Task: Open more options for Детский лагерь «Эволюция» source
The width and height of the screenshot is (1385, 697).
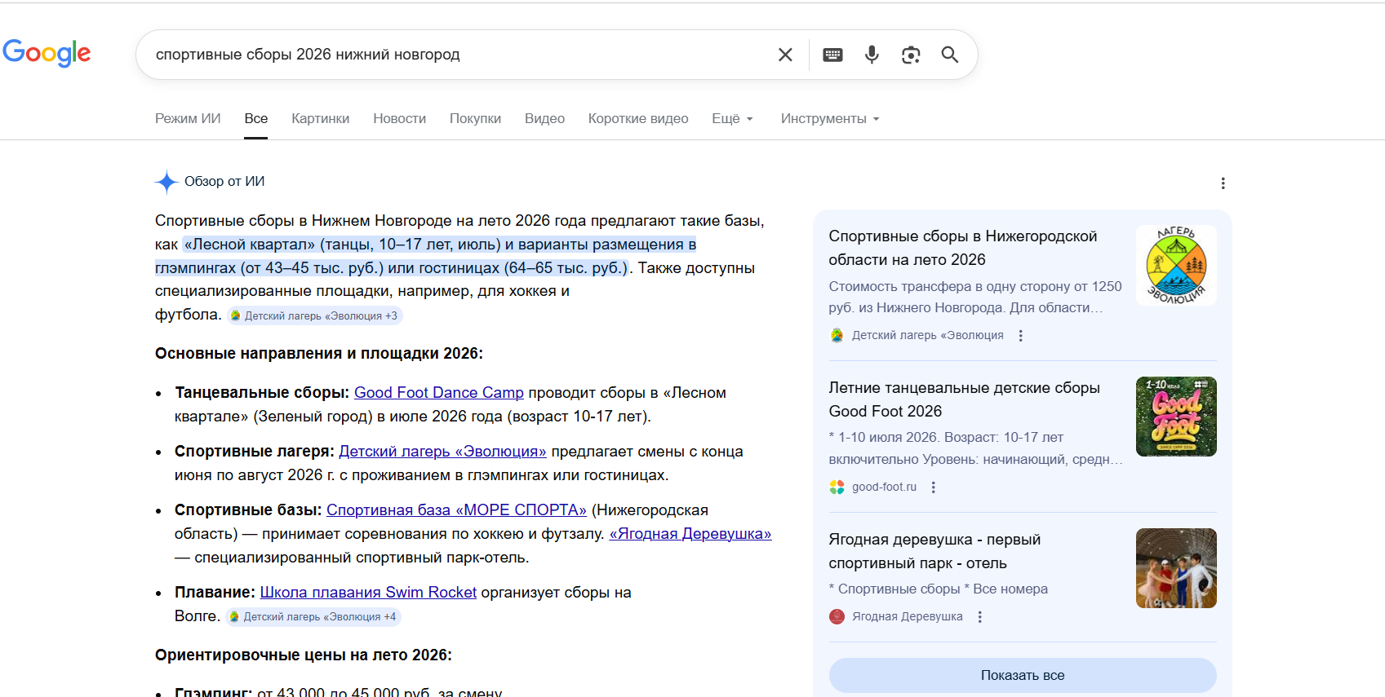Action: (1020, 335)
